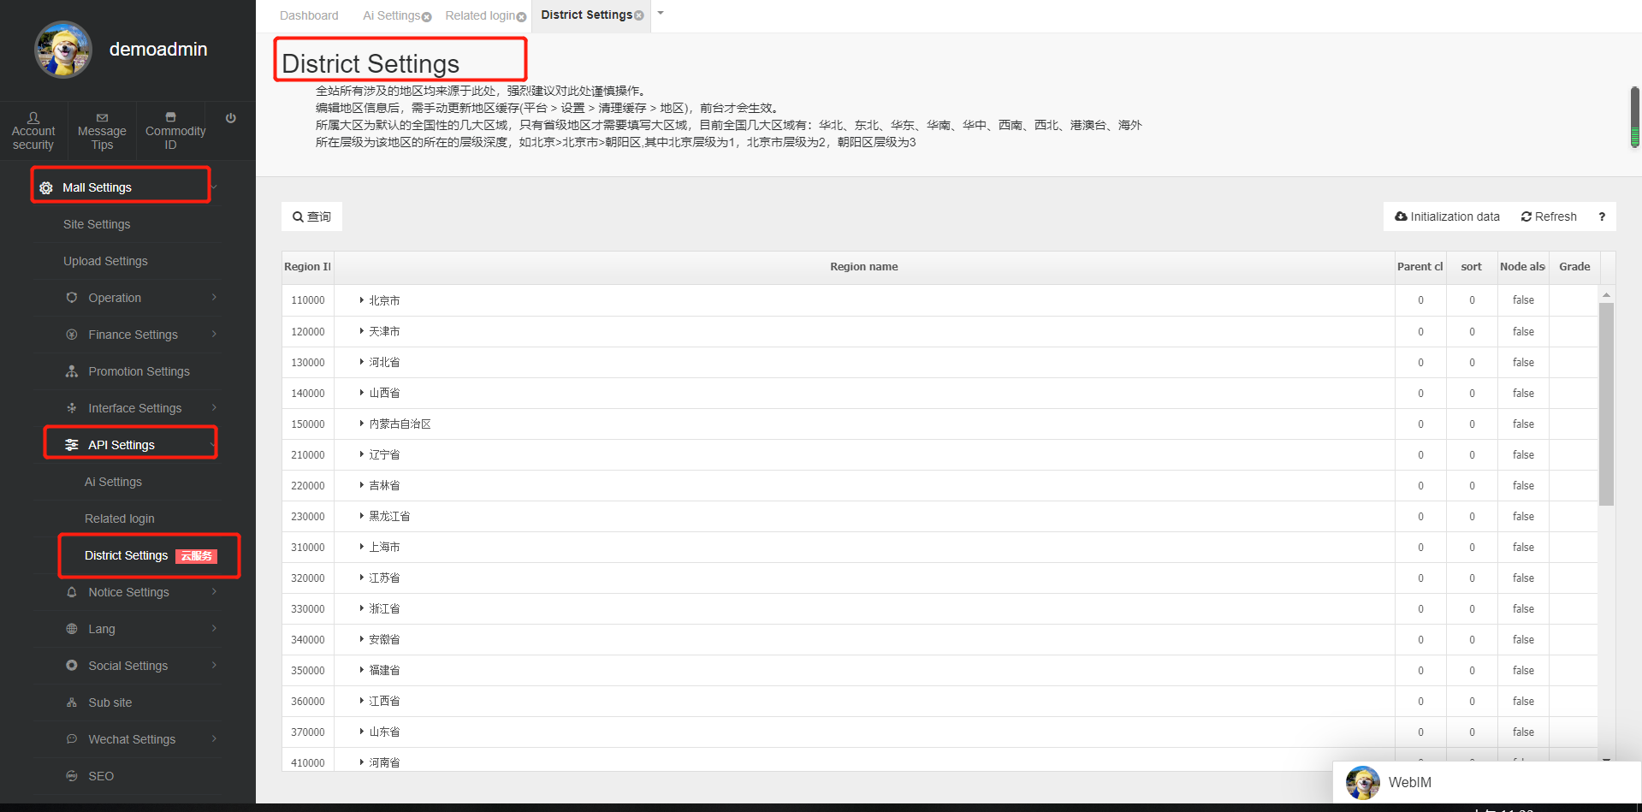This screenshot has height=812, width=1642.
Task: Switch to the Related login tab
Action: pos(480,15)
